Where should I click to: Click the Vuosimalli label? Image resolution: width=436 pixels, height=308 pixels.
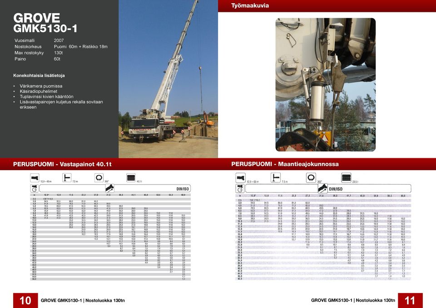coord(25,40)
